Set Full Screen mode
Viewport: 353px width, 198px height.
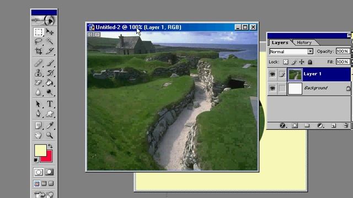[51, 184]
